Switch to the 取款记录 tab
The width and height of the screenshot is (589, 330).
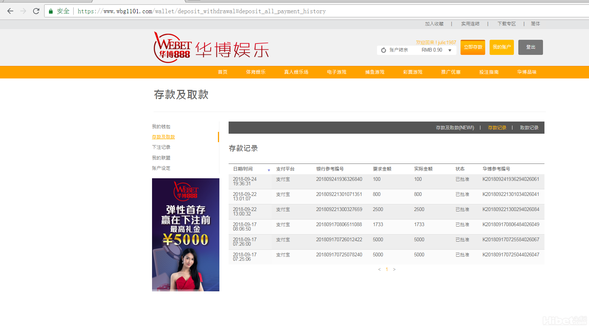click(529, 128)
